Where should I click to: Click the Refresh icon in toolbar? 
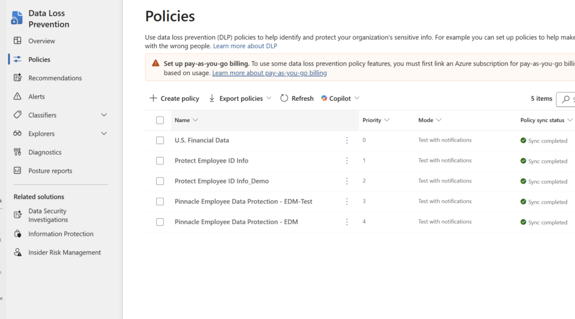(284, 98)
